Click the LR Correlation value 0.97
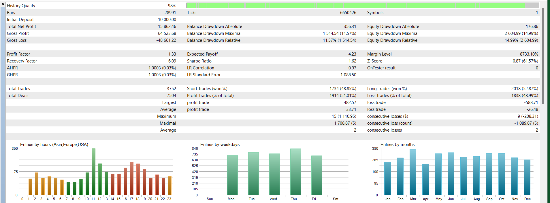Screen dimensions: 550x203 (353, 68)
